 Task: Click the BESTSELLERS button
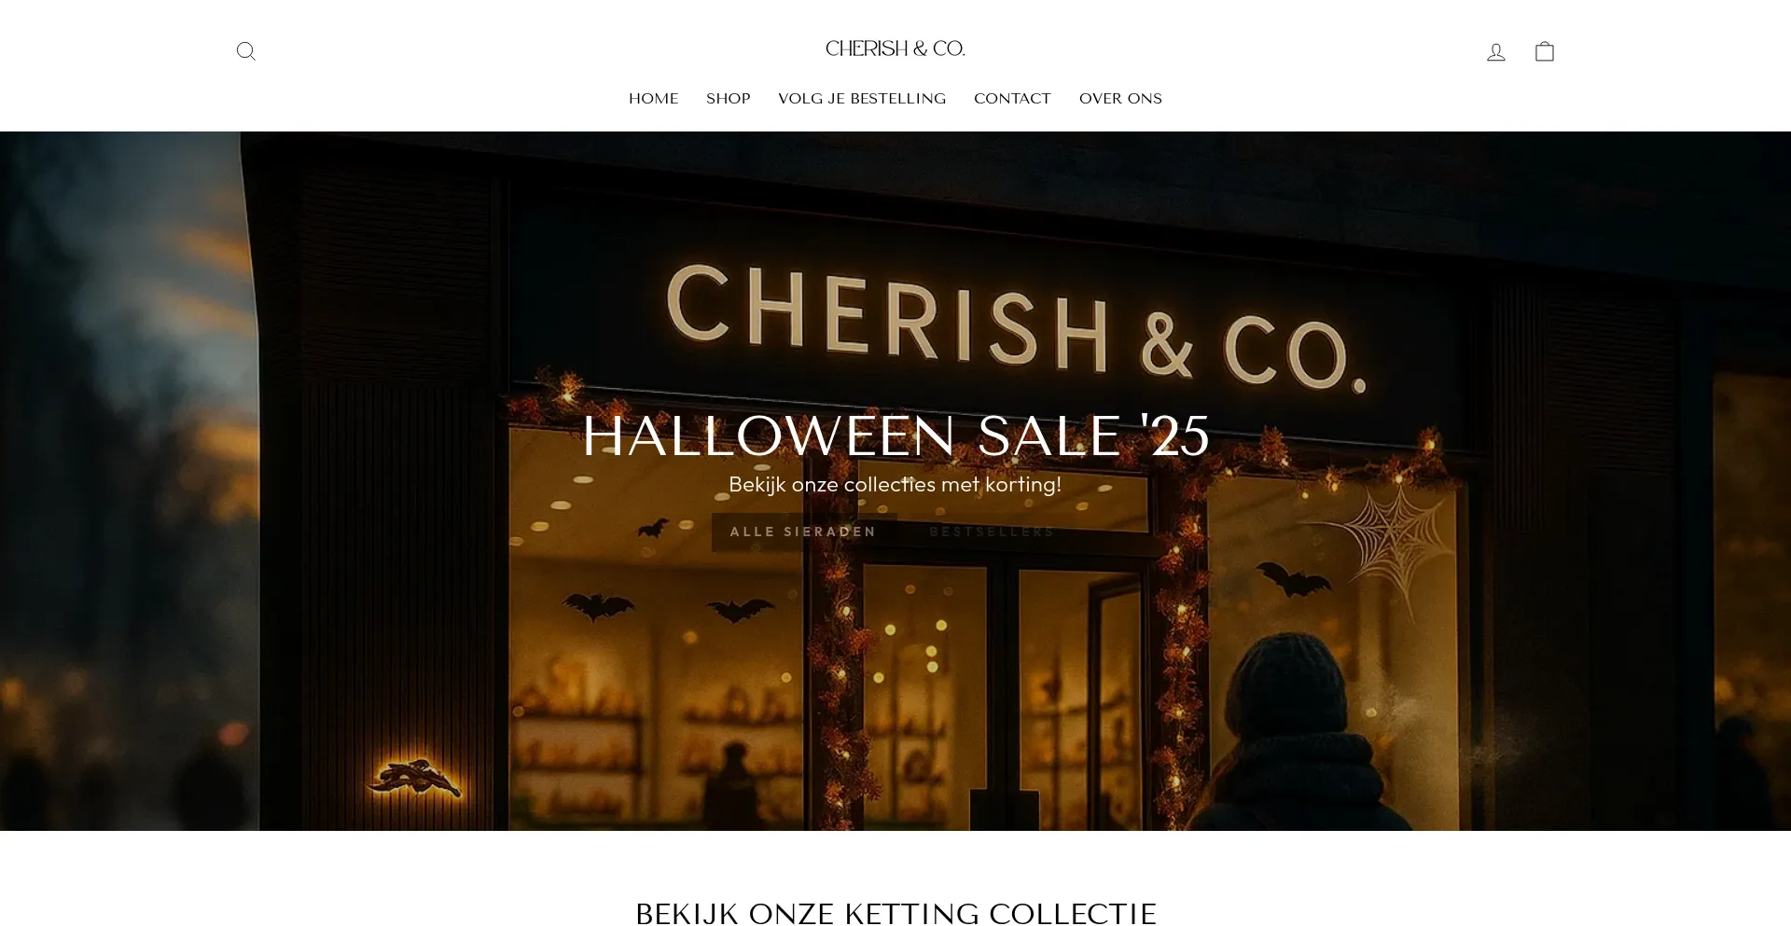(992, 532)
